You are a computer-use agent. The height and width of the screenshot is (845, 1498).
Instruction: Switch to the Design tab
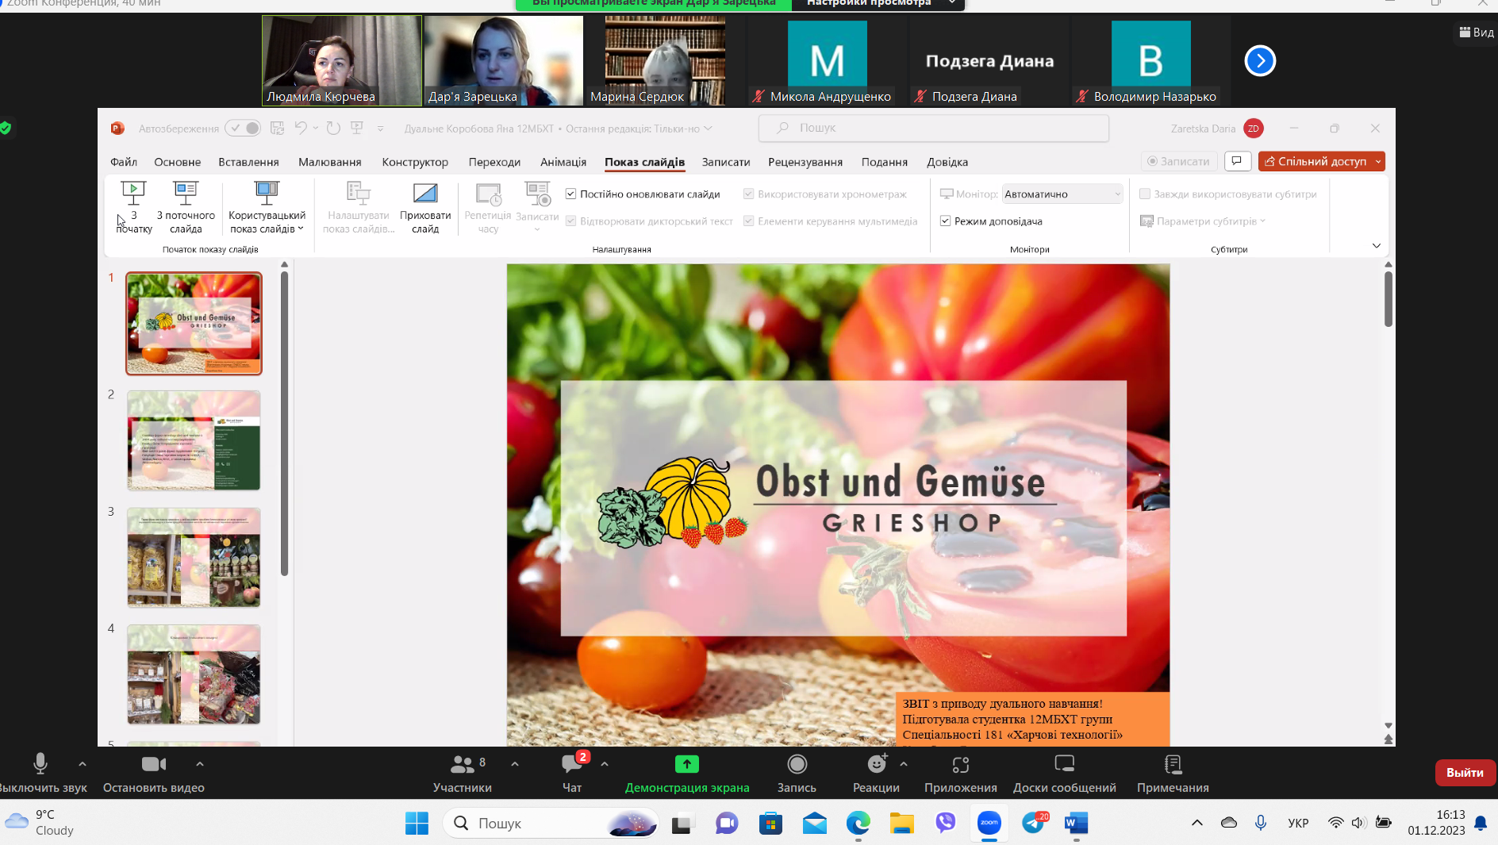415,162
